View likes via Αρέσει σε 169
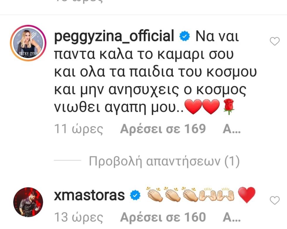 (x=163, y=129)
